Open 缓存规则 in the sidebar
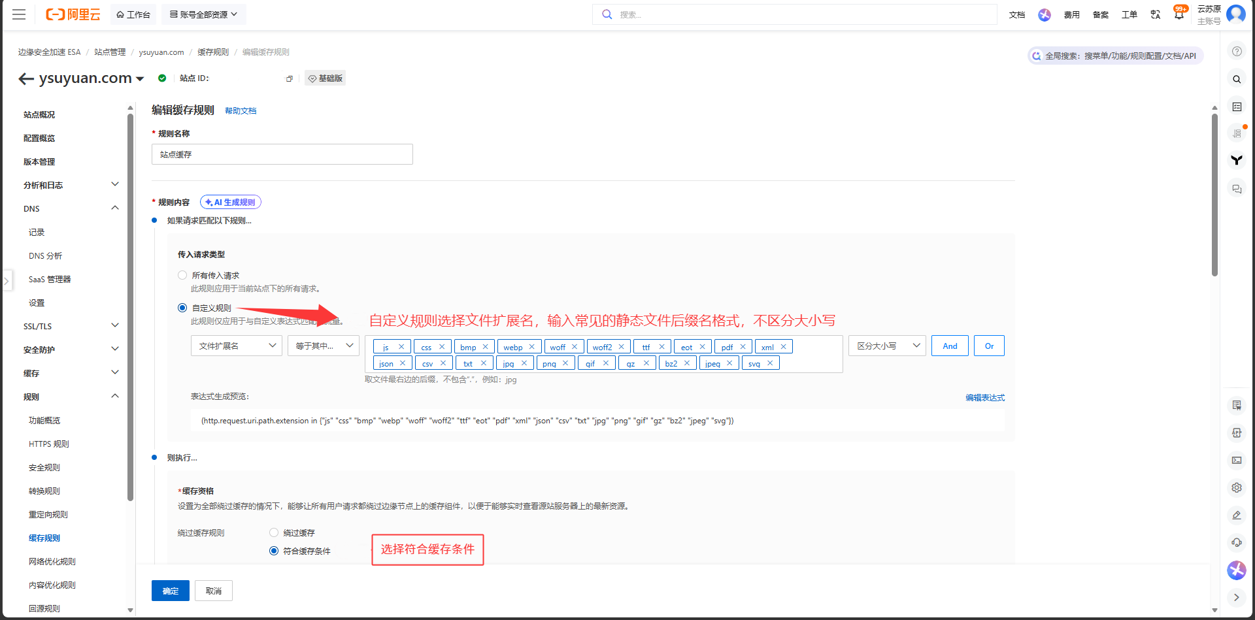The height and width of the screenshot is (620, 1255). point(44,538)
